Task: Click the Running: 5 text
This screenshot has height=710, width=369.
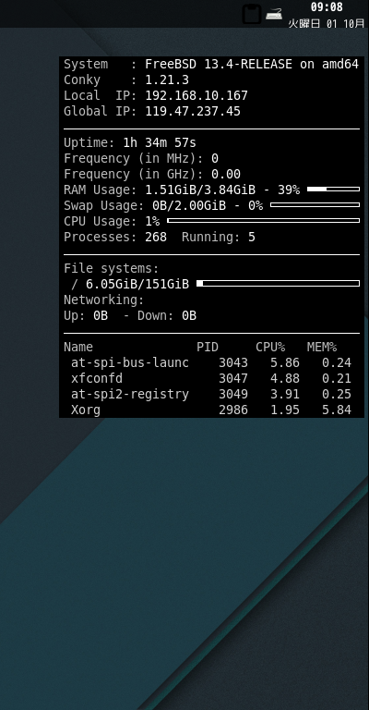Action: point(219,237)
